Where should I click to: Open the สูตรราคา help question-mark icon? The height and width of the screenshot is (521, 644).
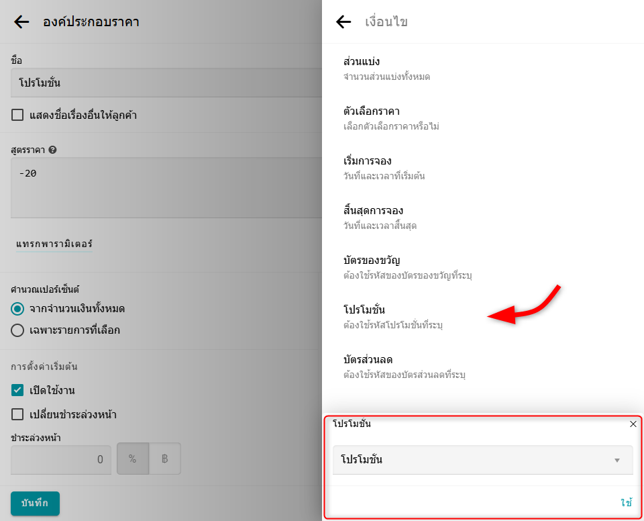(x=52, y=150)
